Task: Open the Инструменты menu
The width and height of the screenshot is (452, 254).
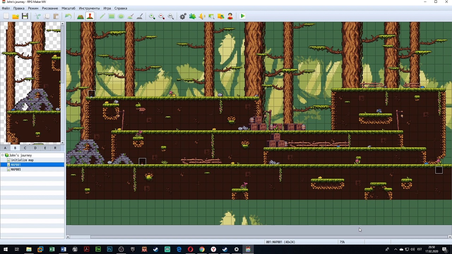Action: point(89,8)
